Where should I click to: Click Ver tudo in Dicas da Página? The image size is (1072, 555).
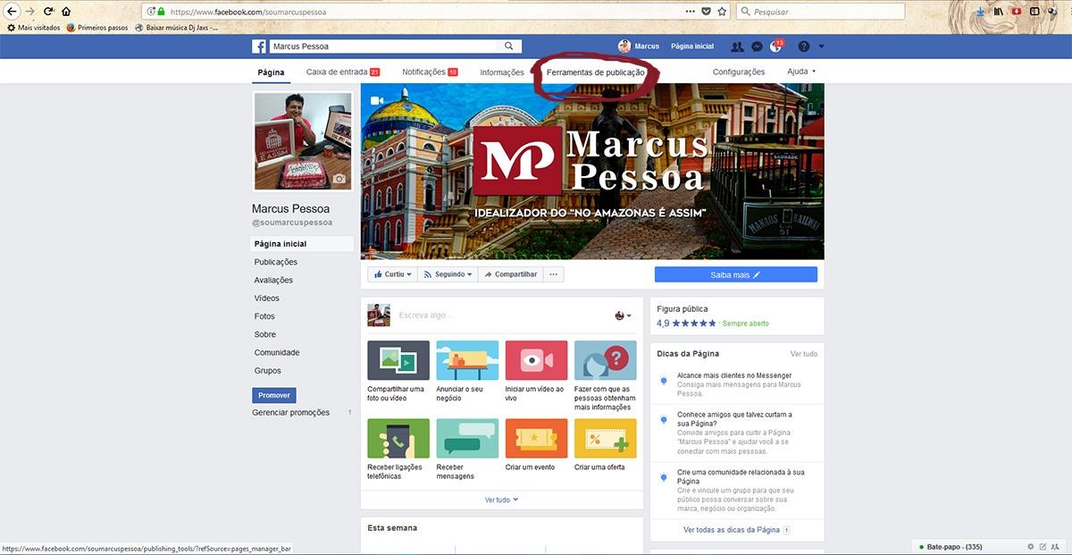click(x=804, y=354)
